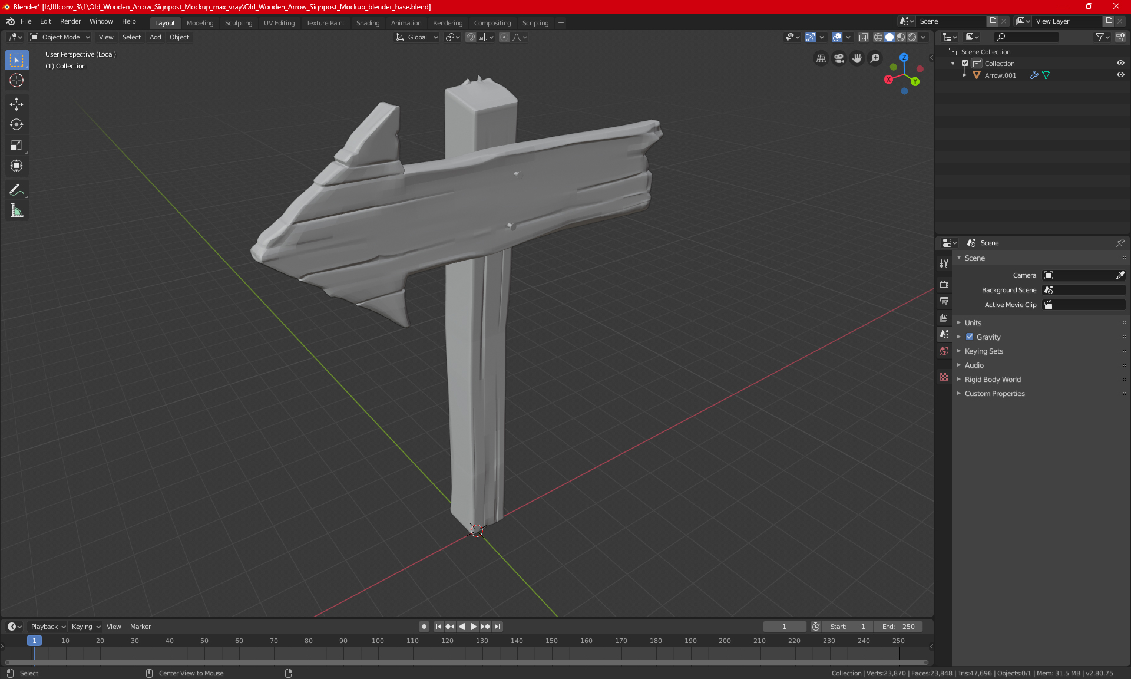Open the Keying dropdown
The height and width of the screenshot is (679, 1131).
coord(85,627)
